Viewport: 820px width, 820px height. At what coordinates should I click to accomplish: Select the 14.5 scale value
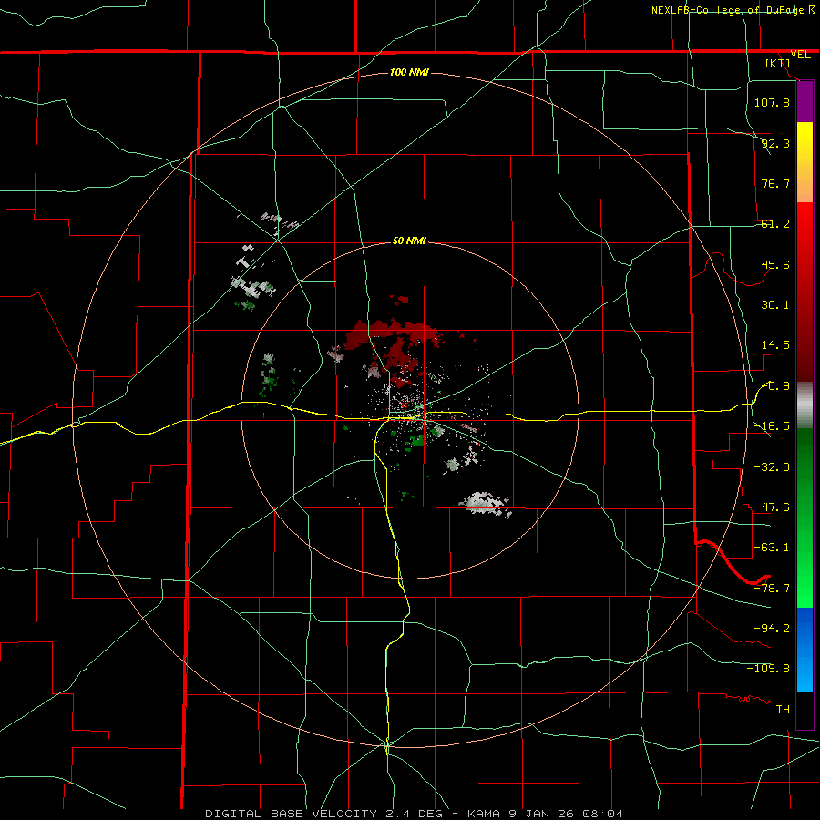[x=775, y=345]
